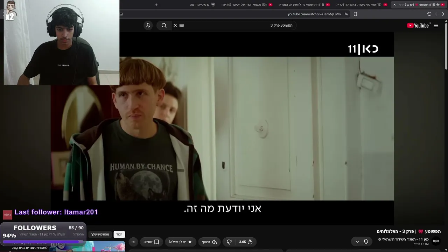
Task: Open the כאן 11 channel avatar
Action: [436, 241]
